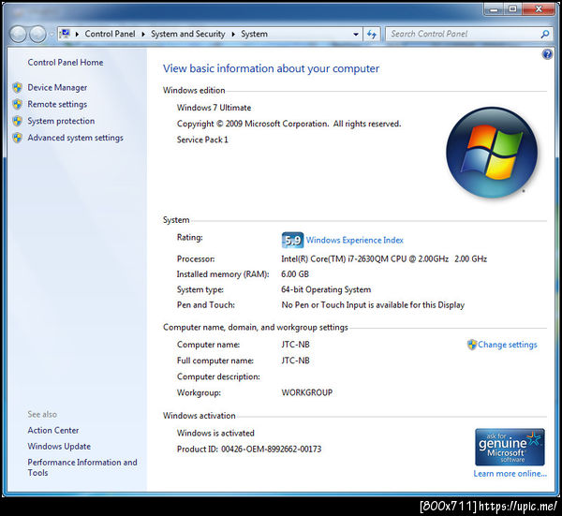562x516 pixels.
Task: Open Windows Update link
Action: [x=59, y=447]
